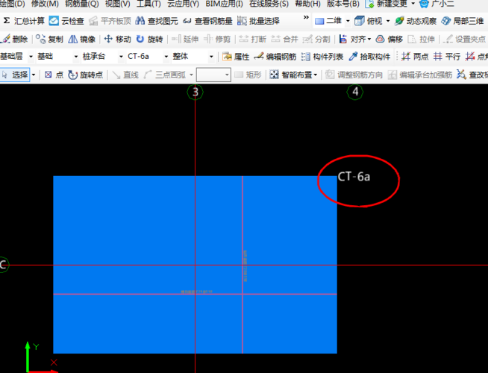
Task: Click 调整钢筋方向 adjust rebar direction
Action: (354, 75)
